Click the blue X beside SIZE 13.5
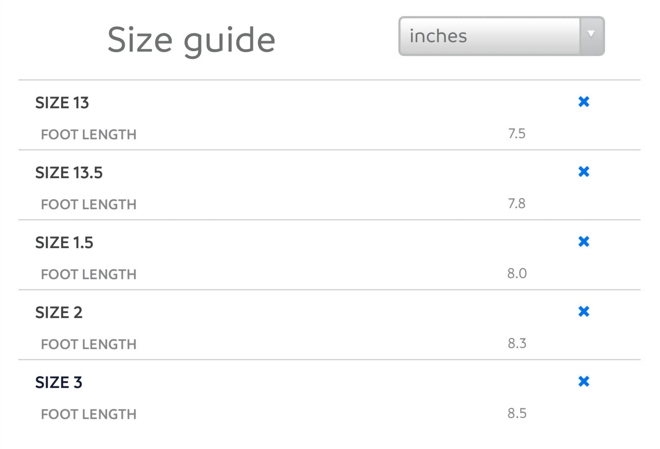Screen dimensions: 660x449 pos(584,172)
